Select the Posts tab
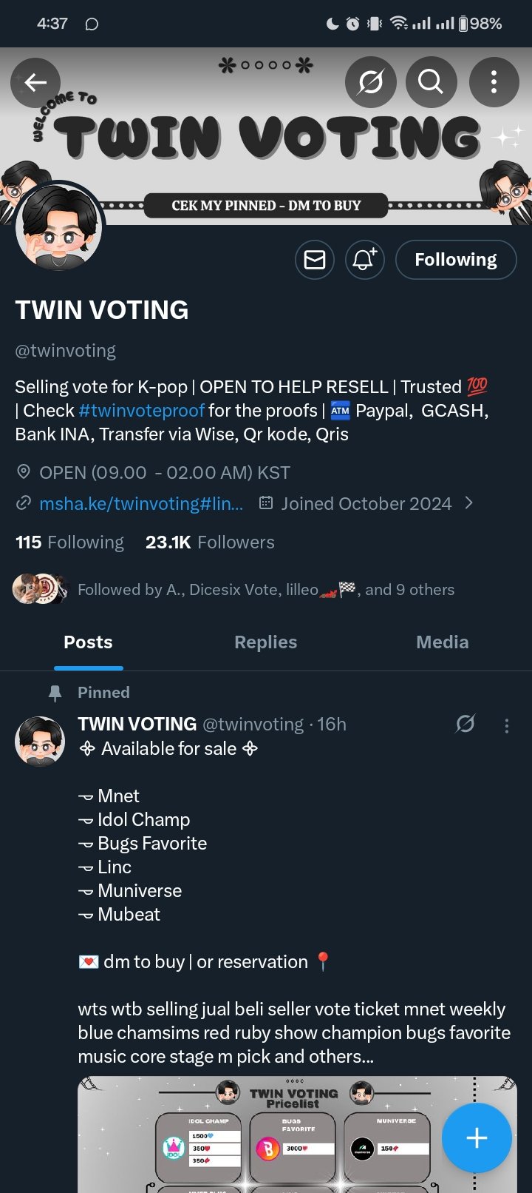The width and height of the screenshot is (532, 1193). (89, 642)
